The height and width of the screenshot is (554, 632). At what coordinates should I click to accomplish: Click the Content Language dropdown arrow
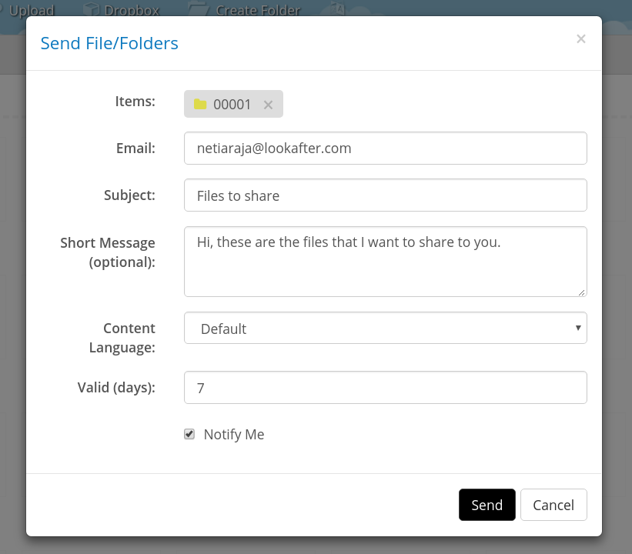577,328
